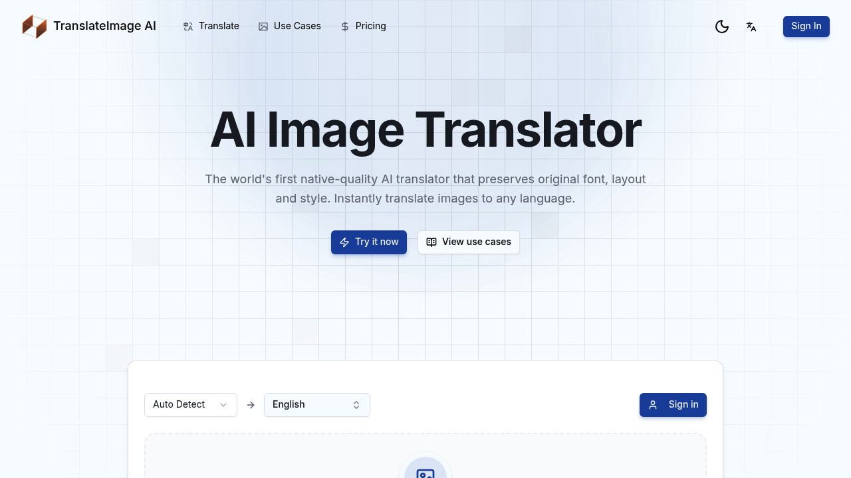
Task: Click the TranslateImage AI logo icon
Action: 34,27
